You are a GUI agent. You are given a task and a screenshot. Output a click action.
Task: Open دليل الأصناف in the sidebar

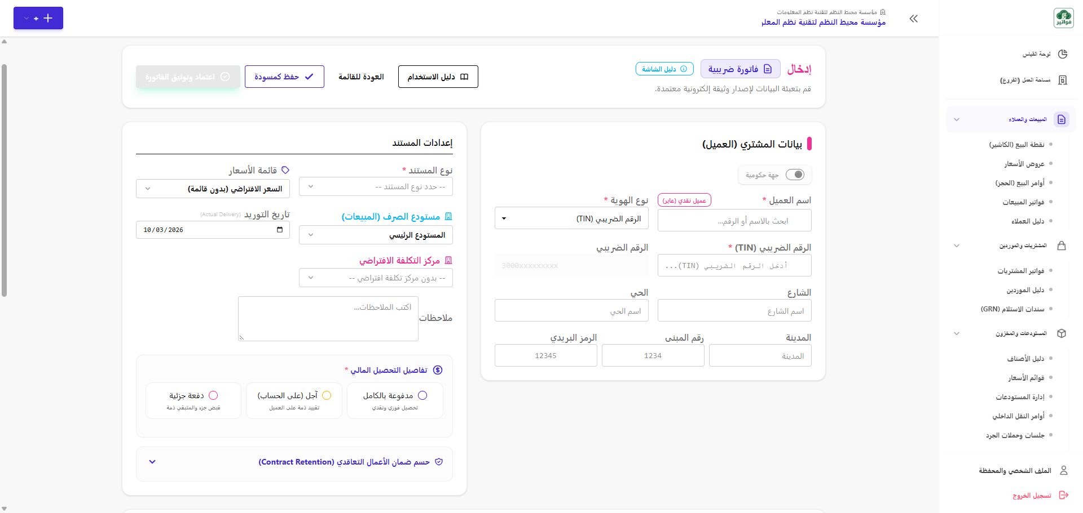point(1025,359)
